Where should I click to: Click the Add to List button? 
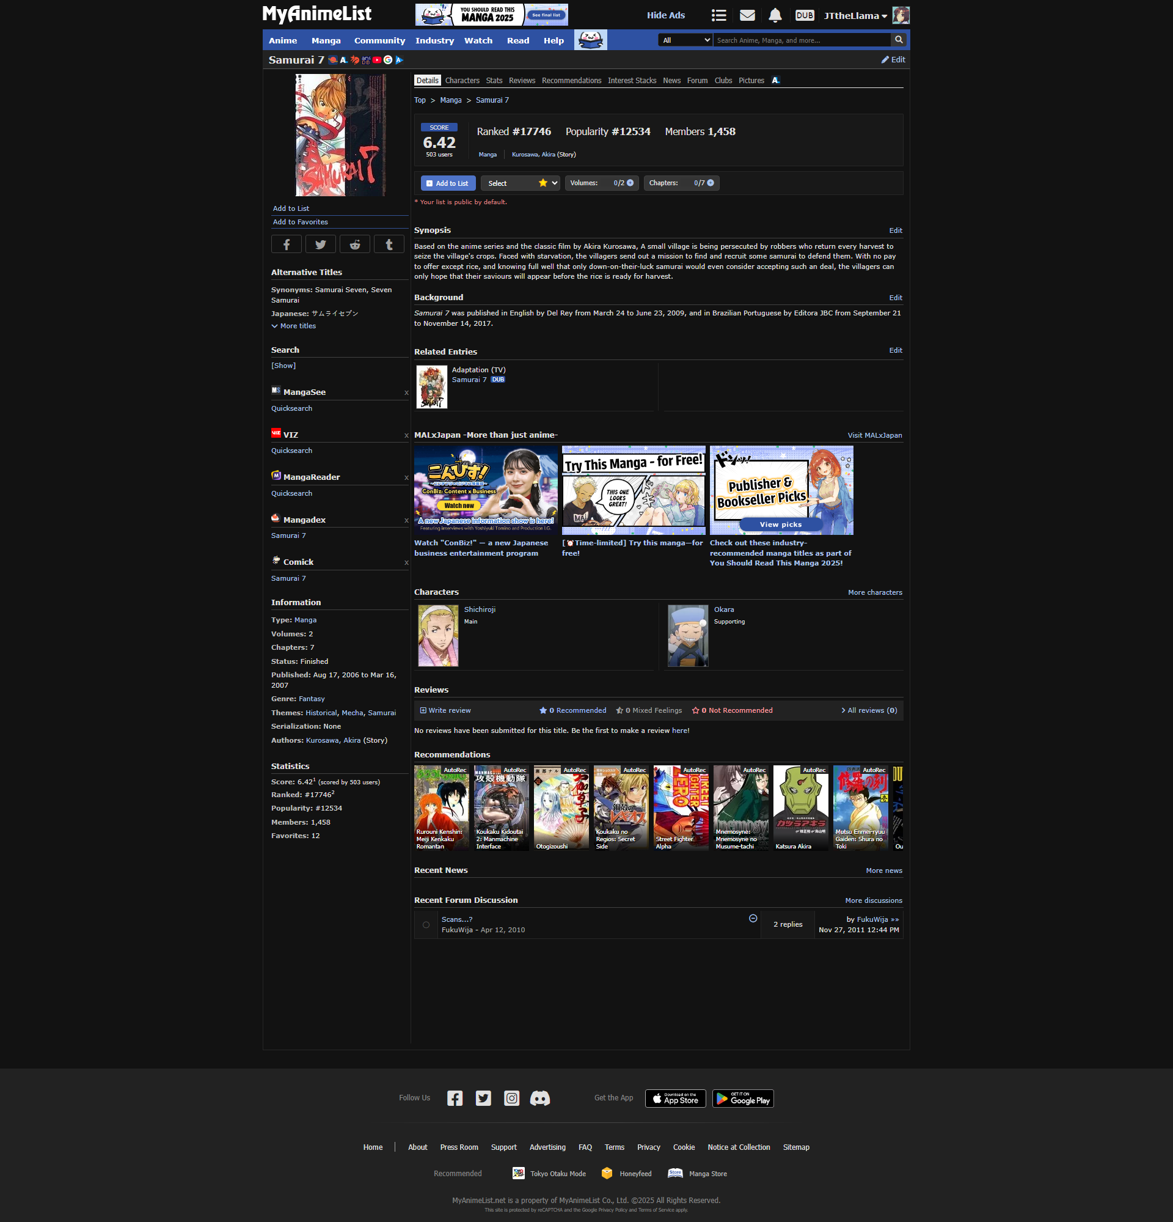coord(448,183)
